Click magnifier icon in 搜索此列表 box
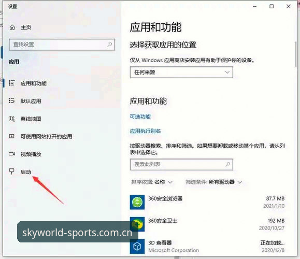This screenshot has height=259, width=300. coord(227,164)
